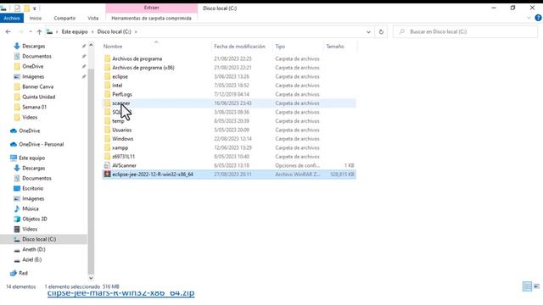Switch to the Inicio ribbon tab

(x=36, y=18)
